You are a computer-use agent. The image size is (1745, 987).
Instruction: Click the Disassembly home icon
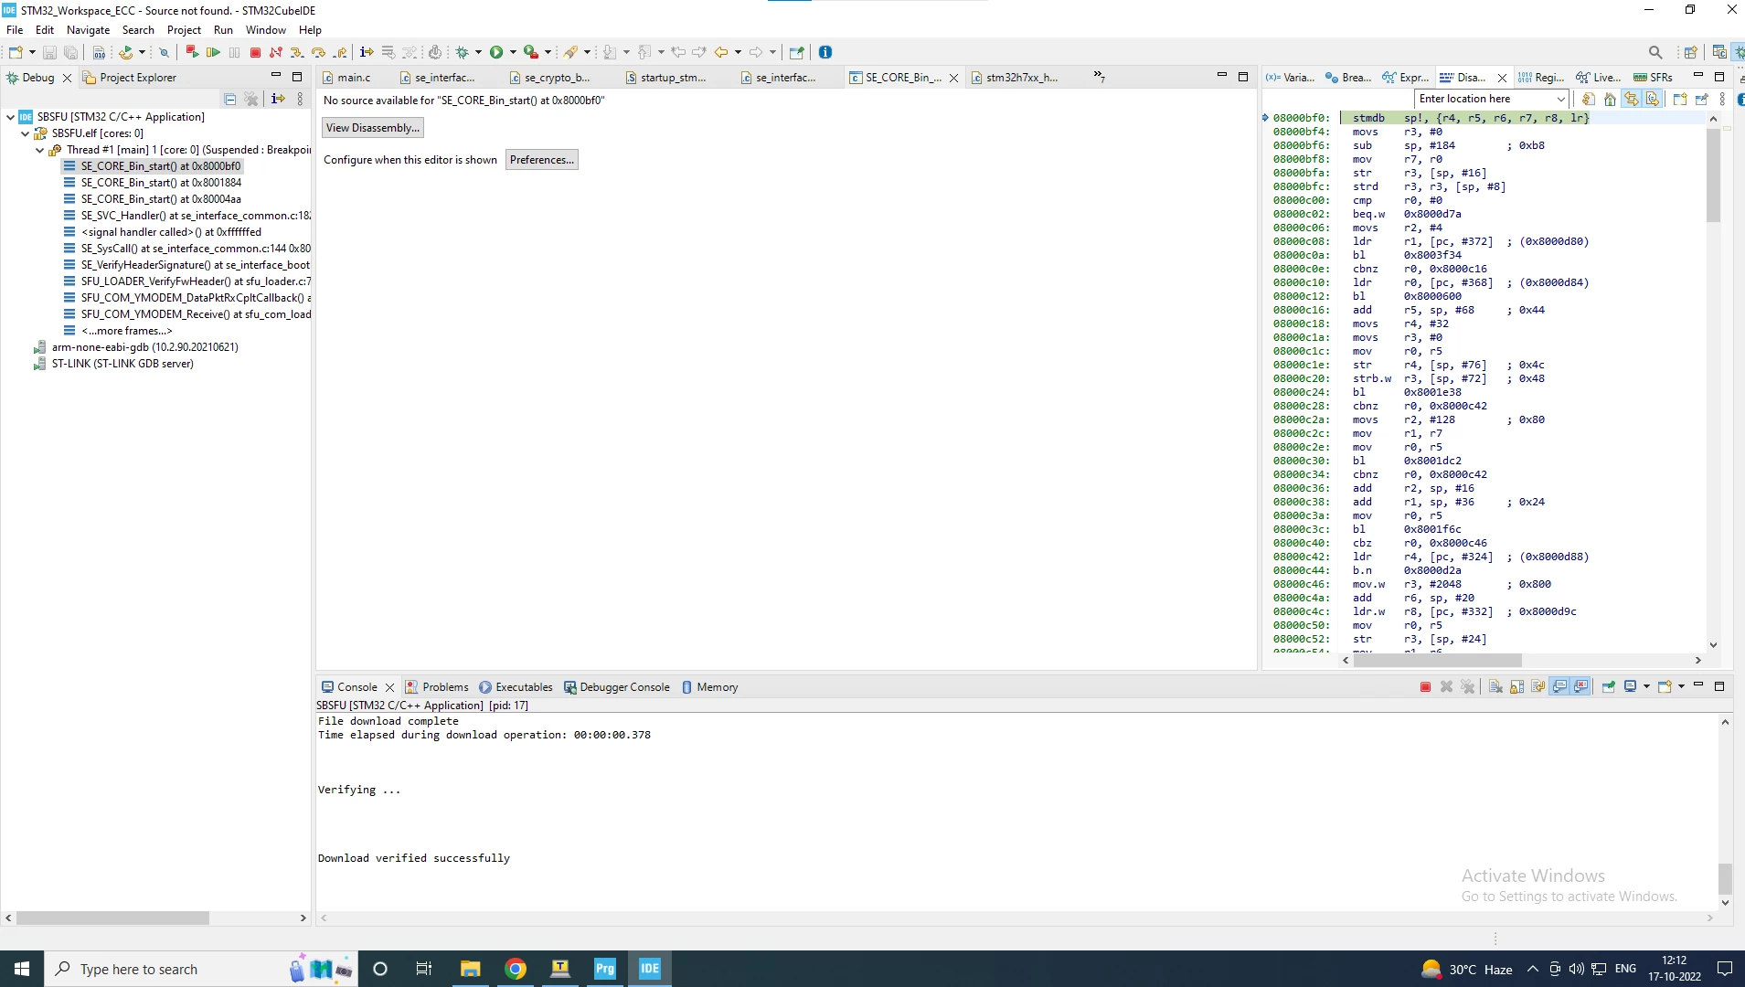point(1610,99)
